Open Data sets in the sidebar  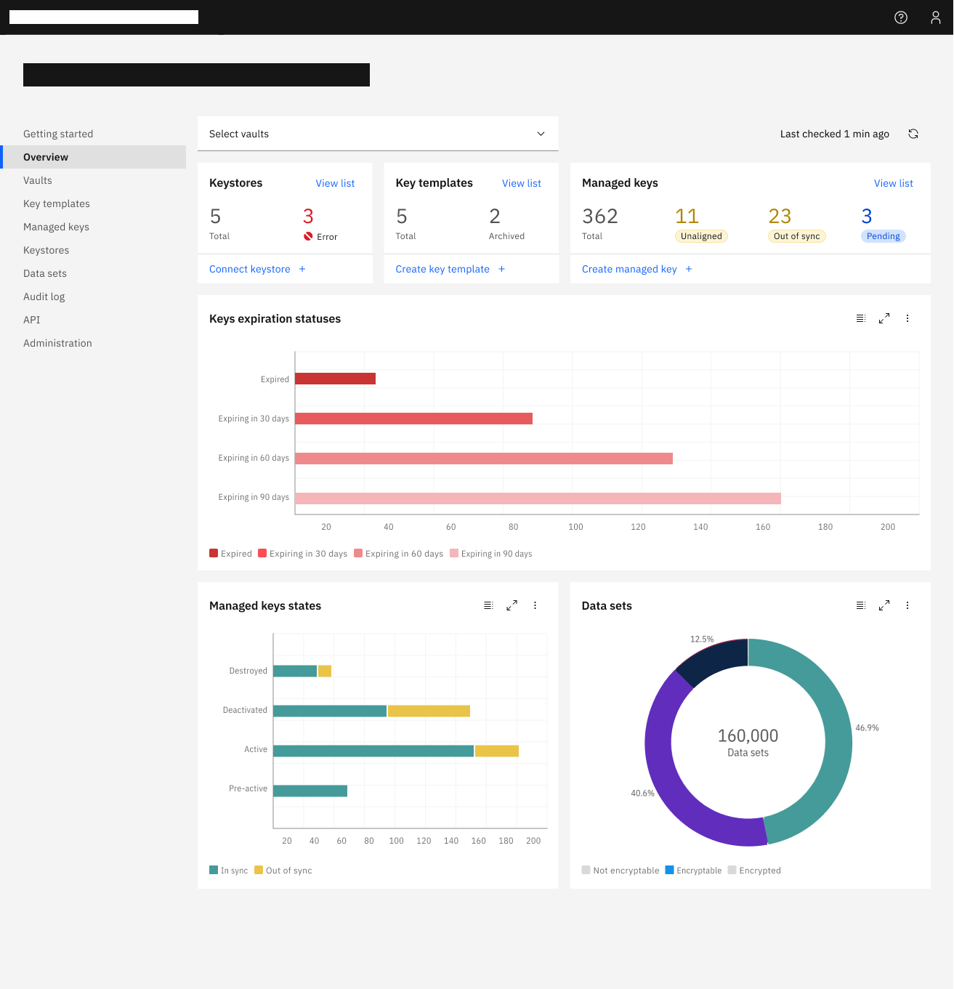45,273
